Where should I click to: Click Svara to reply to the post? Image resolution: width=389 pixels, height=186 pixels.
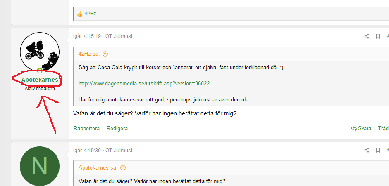click(361, 128)
